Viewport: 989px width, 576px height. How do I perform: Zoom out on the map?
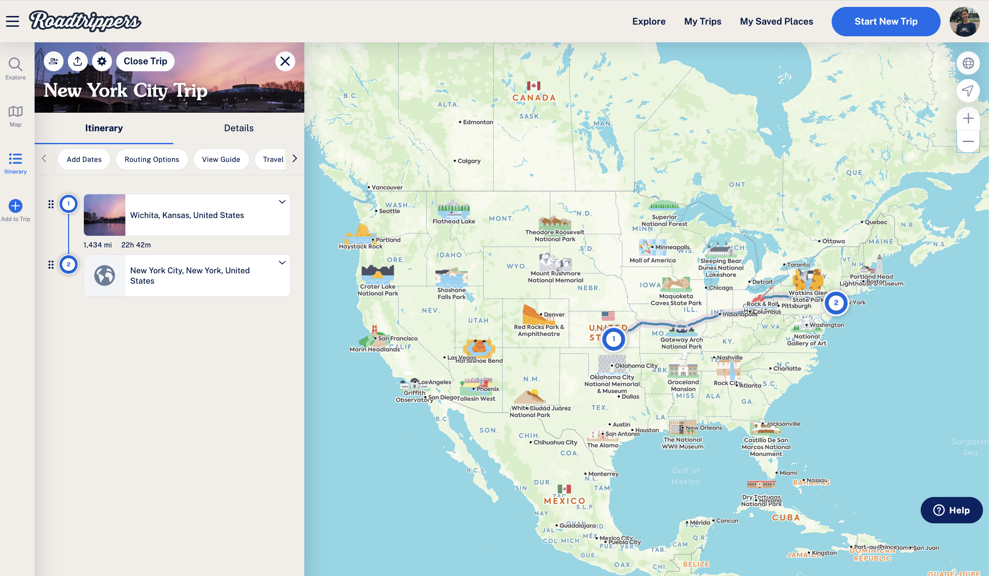[x=968, y=141]
